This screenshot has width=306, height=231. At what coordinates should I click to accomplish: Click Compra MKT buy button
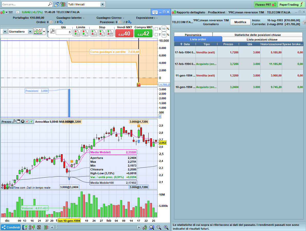coord(144,33)
